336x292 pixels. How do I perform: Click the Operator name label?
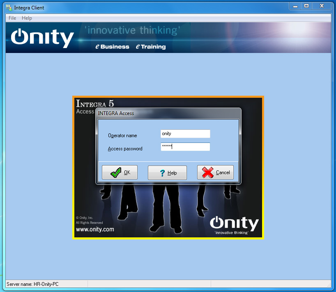[122, 136]
